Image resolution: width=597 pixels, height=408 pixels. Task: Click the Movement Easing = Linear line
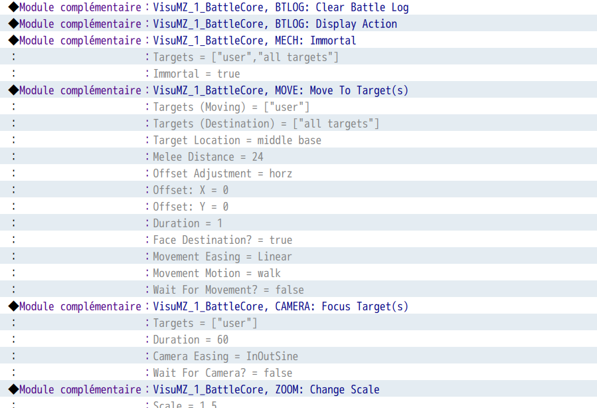click(222, 256)
